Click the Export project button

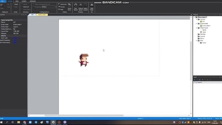[86, 7]
